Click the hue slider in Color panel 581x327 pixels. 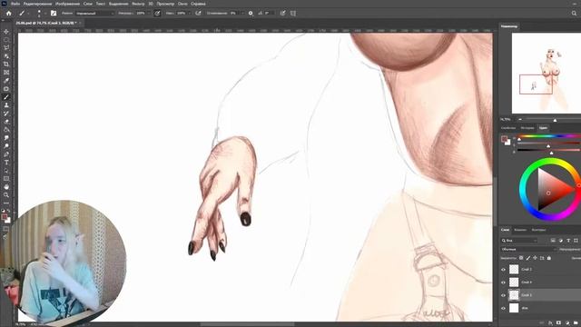click(x=548, y=136)
